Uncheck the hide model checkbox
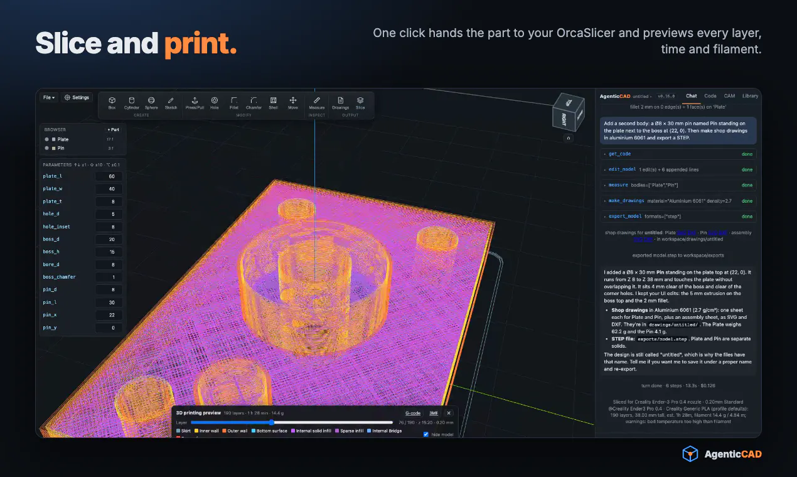Screen dimensions: 797x477 click(x=426, y=434)
